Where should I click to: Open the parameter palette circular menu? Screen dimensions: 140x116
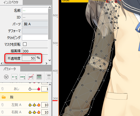coord(6,77)
